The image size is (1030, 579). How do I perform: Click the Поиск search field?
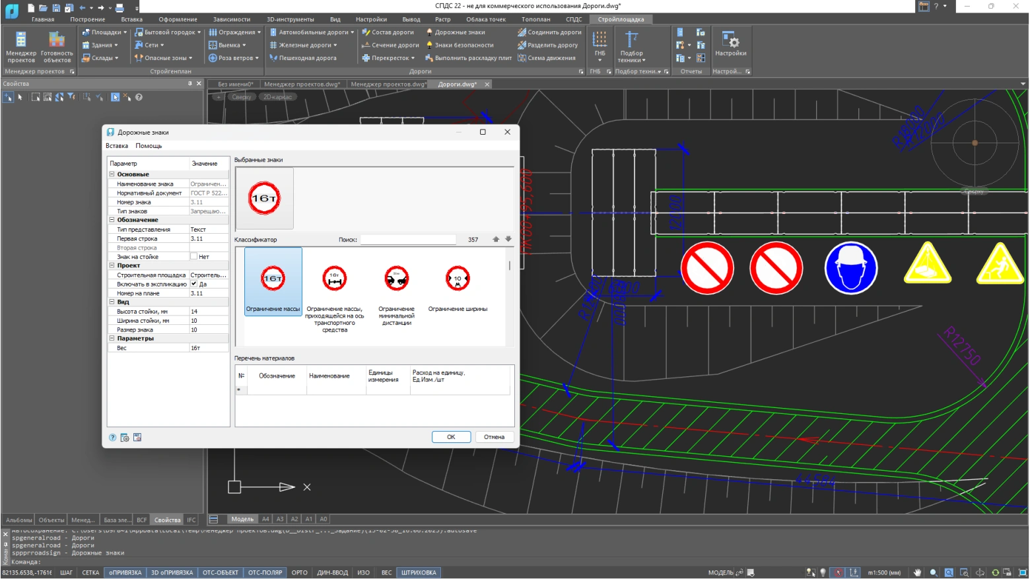(408, 240)
